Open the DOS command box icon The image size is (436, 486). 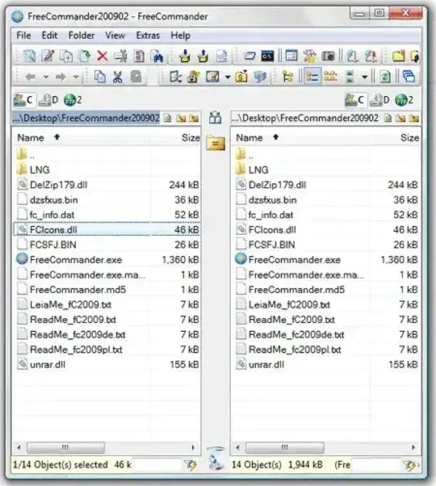pos(267,56)
